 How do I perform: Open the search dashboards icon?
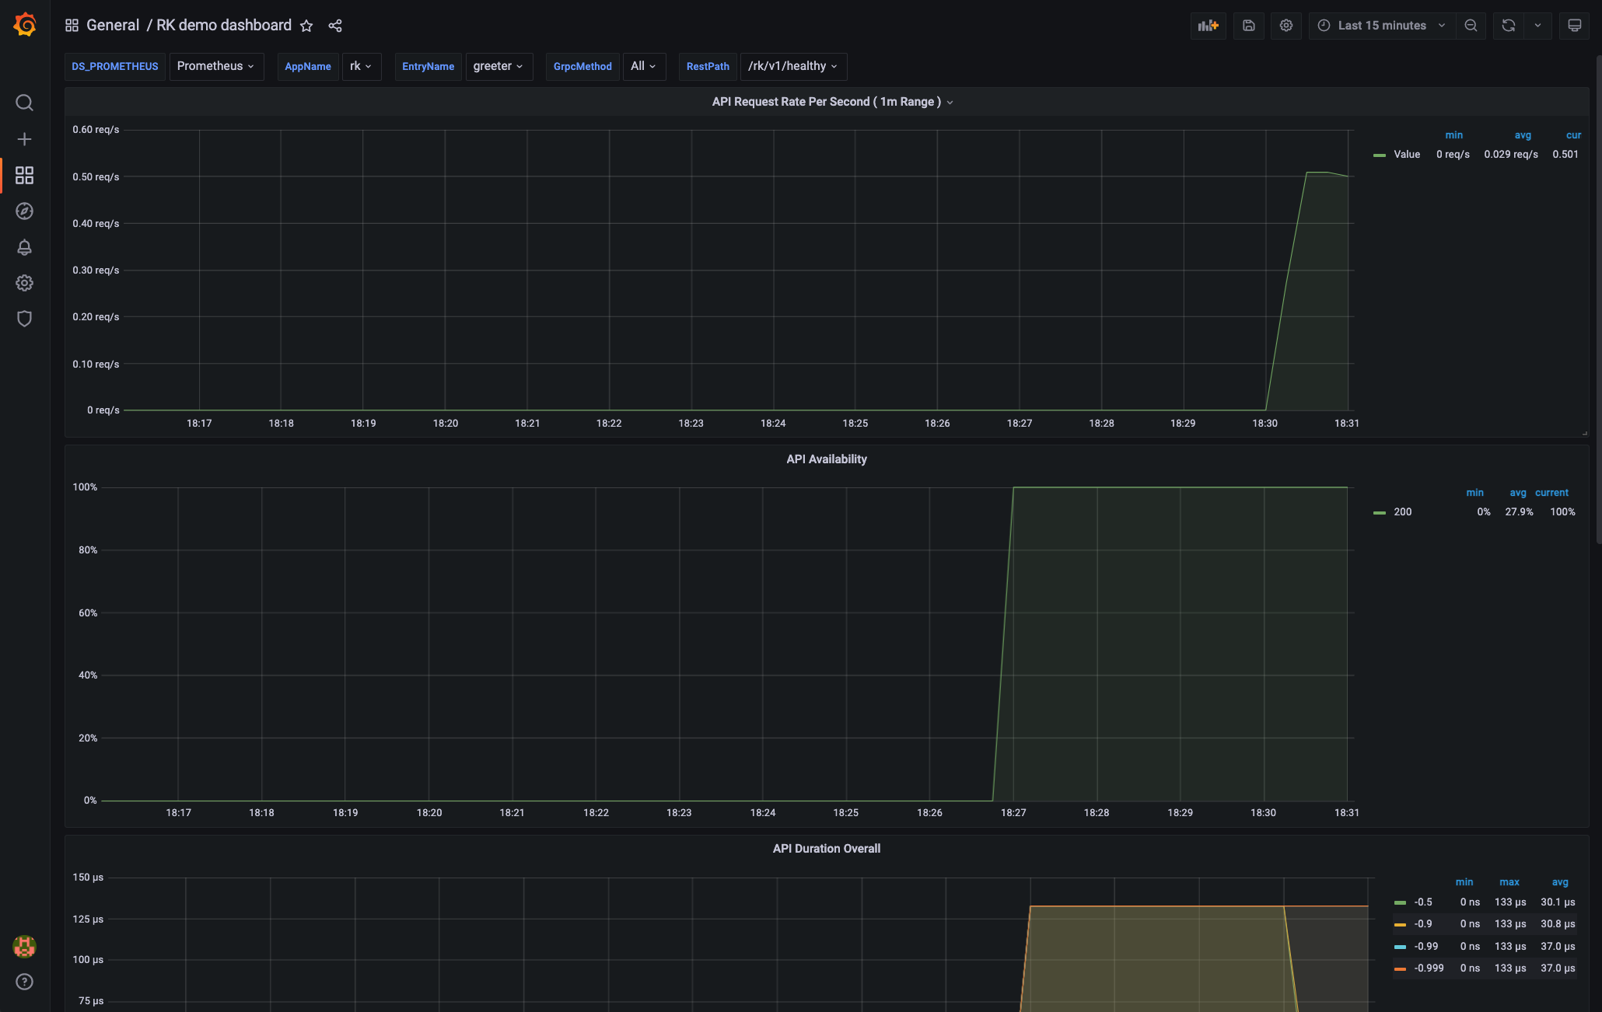click(25, 103)
